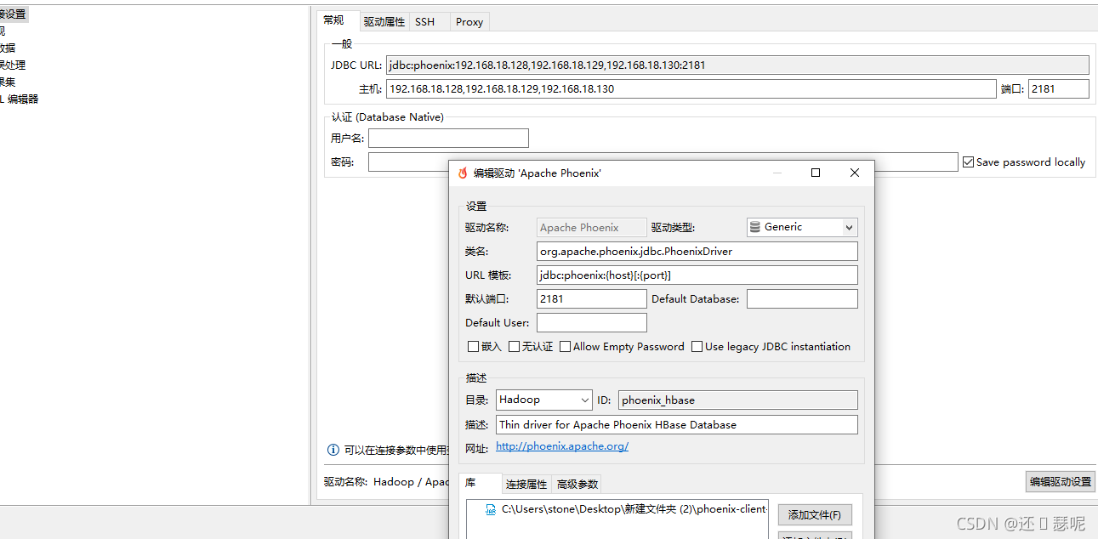Click the 编辑驱动设置 button
This screenshot has width=1098, height=539.
1060,481
